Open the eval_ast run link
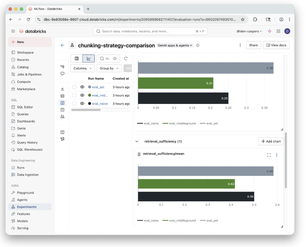Viewport: 306px width, 247px height. [x=98, y=87]
